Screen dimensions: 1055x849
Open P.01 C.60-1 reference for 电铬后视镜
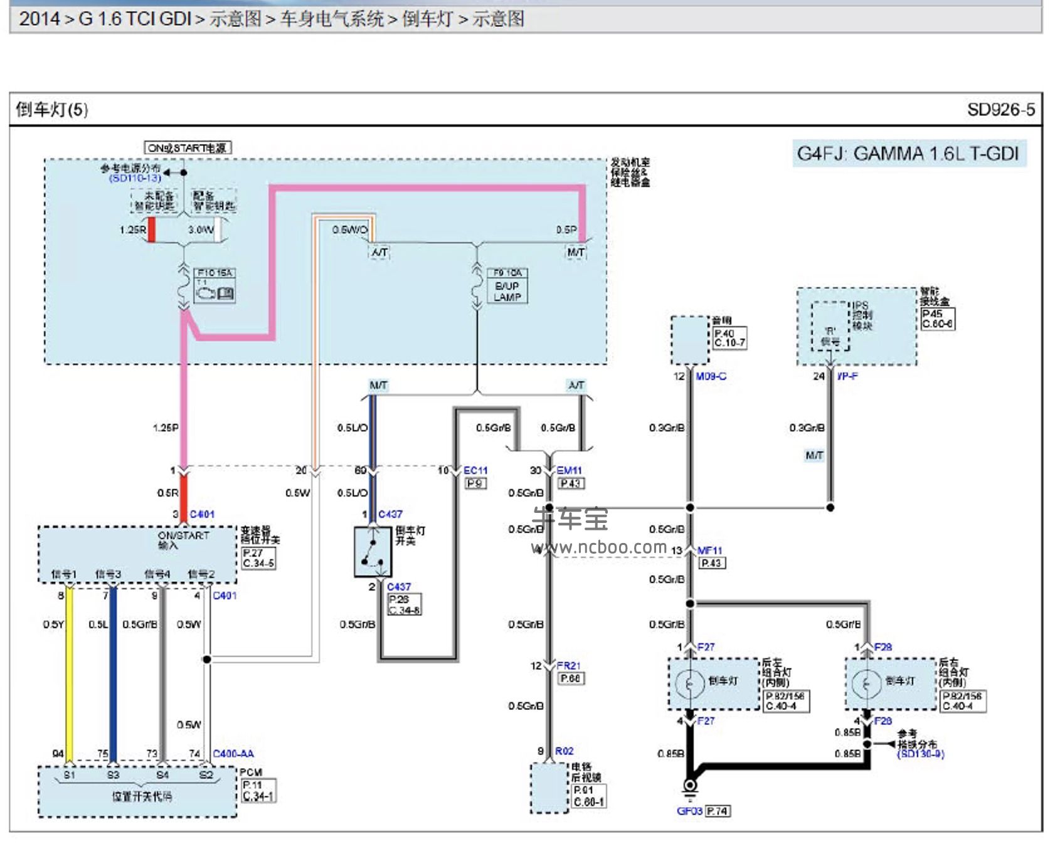coord(590,796)
